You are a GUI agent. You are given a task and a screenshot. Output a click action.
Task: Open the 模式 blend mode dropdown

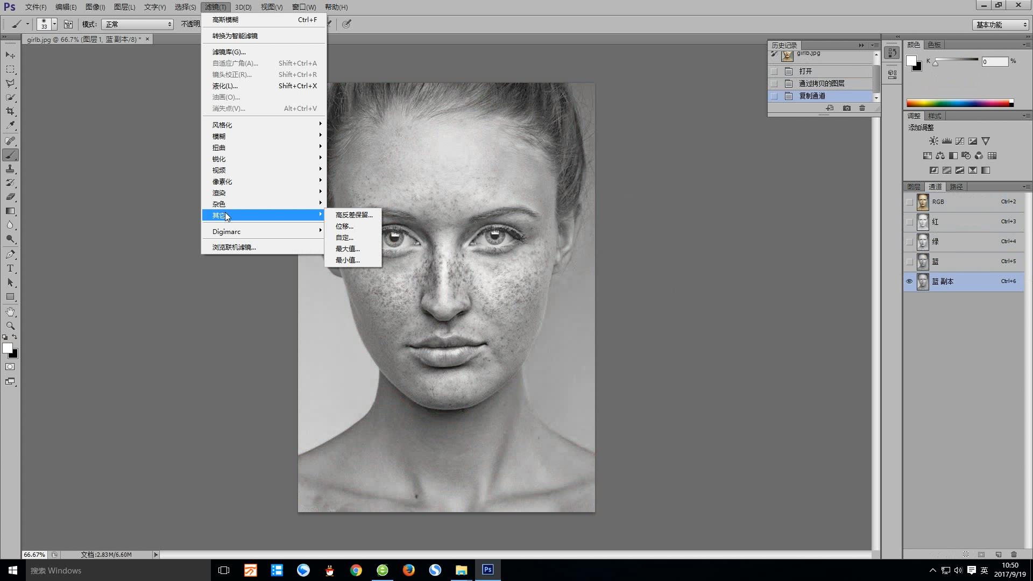[x=138, y=24]
